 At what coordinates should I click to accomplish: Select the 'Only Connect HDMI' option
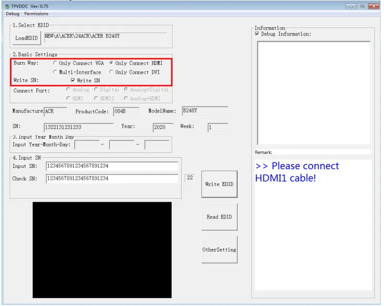pyautogui.click(x=111, y=63)
